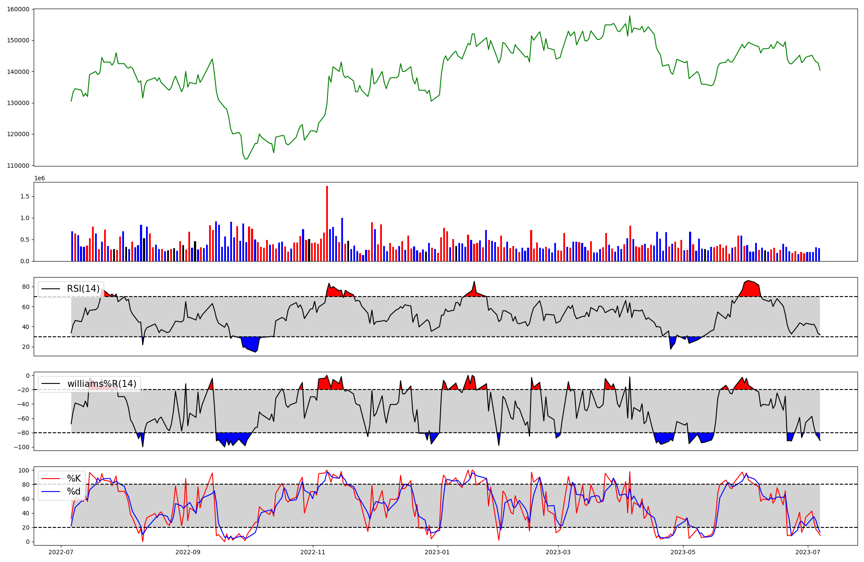The height and width of the screenshot is (562, 864).
Task: Click the highest peak of green price line
Action: pos(629,16)
